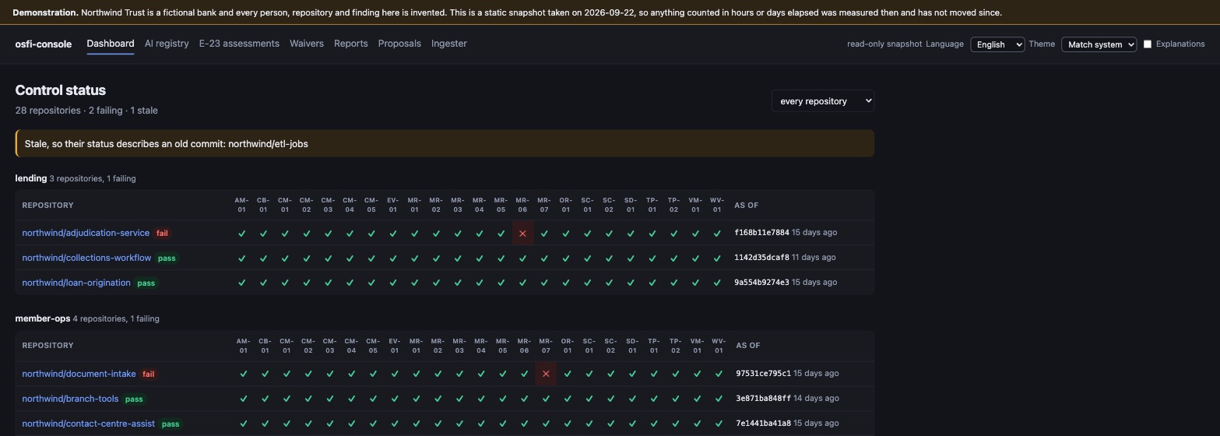
Task: Click WV-01 checkmark in branch-tools row
Action: pos(719,399)
